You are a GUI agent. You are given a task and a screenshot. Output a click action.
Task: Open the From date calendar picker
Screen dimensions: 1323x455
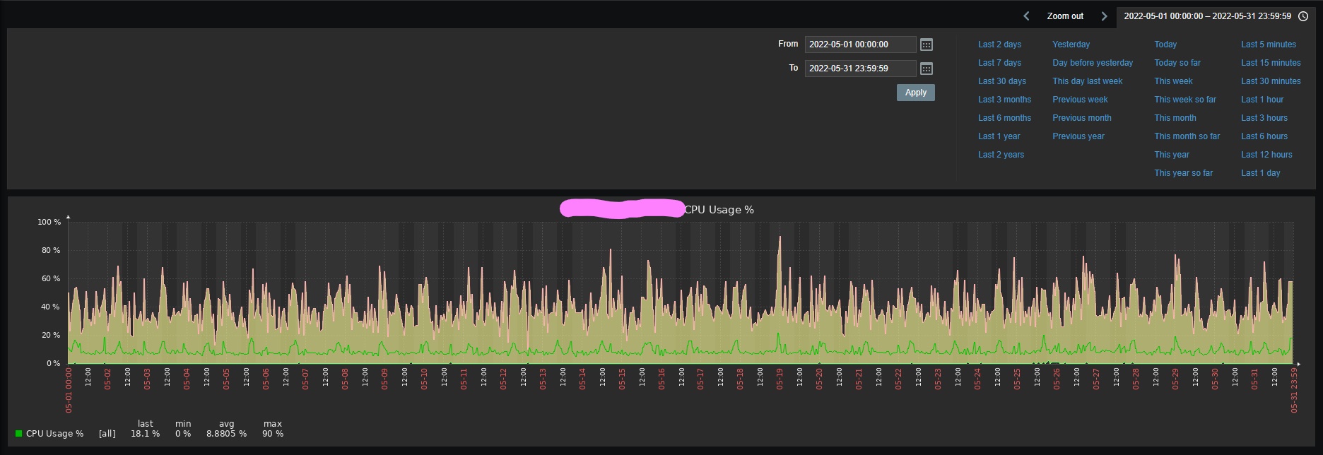click(x=927, y=45)
